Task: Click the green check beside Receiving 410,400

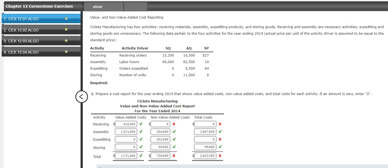Action: click(x=141, y=124)
